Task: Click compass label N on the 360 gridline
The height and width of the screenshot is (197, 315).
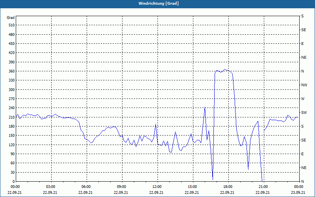Action: point(302,71)
